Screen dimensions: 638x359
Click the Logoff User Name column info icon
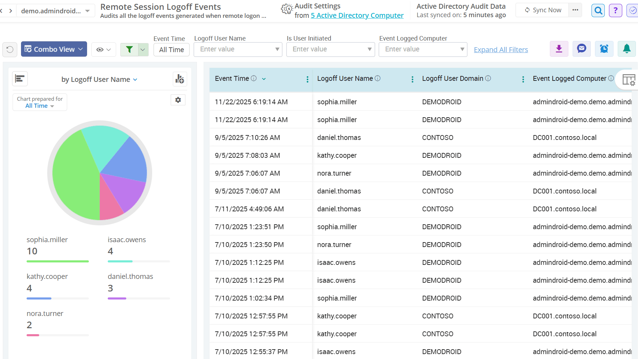tap(377, 78)
